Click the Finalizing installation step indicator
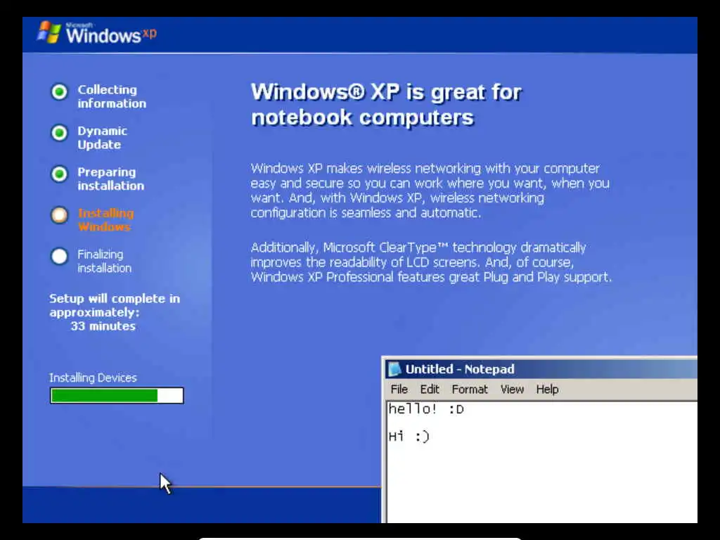The image size is (720, 540). 59,256
